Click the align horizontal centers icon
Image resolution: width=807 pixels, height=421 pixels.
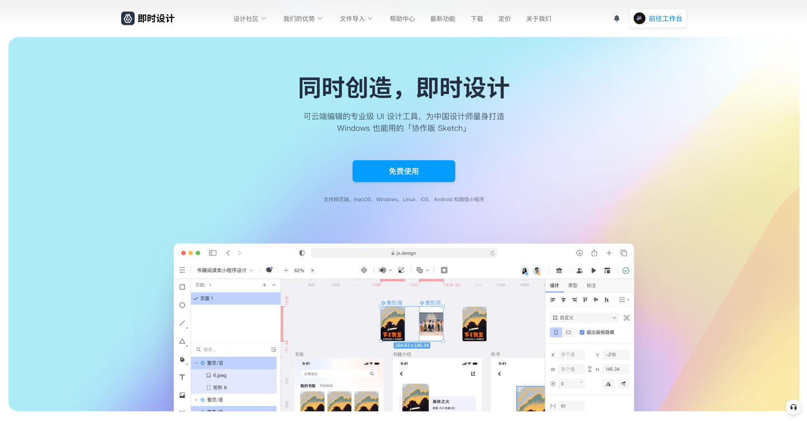pos(564,300)
